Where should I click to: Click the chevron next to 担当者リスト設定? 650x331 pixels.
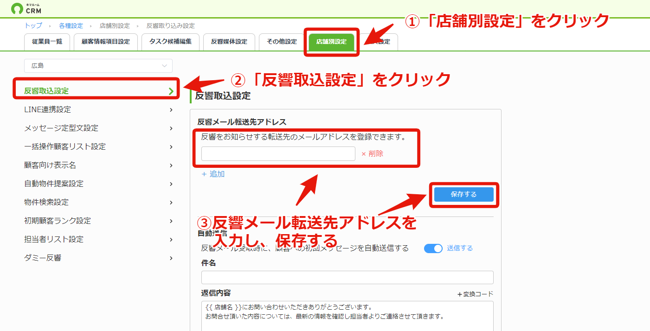pos(171,240)
